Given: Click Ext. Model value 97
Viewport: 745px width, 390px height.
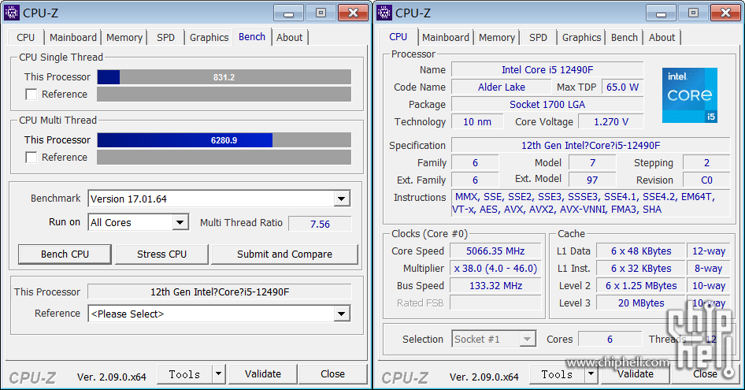Looking at the screenshot, I should 592,180.
